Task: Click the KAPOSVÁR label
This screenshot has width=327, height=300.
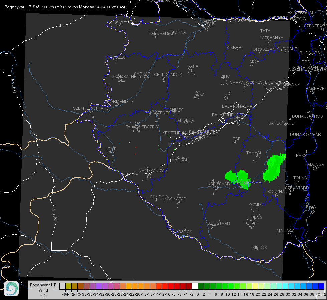Action: pyautogui.click(x=219, y=184)
